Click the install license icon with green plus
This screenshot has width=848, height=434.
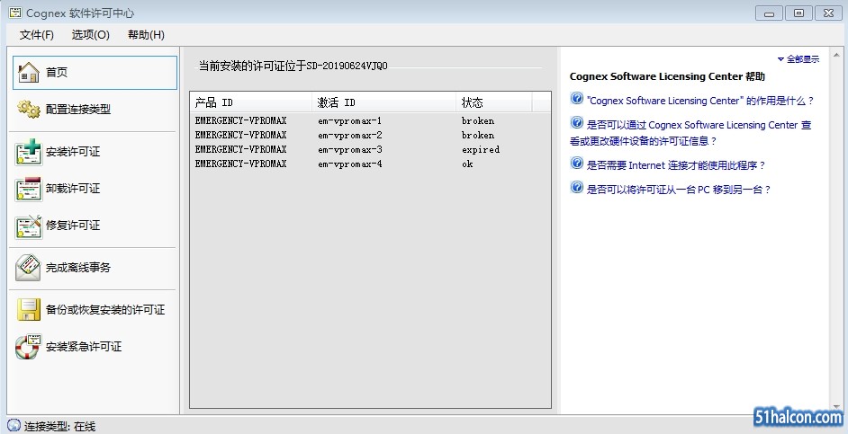tap(29, 152)
